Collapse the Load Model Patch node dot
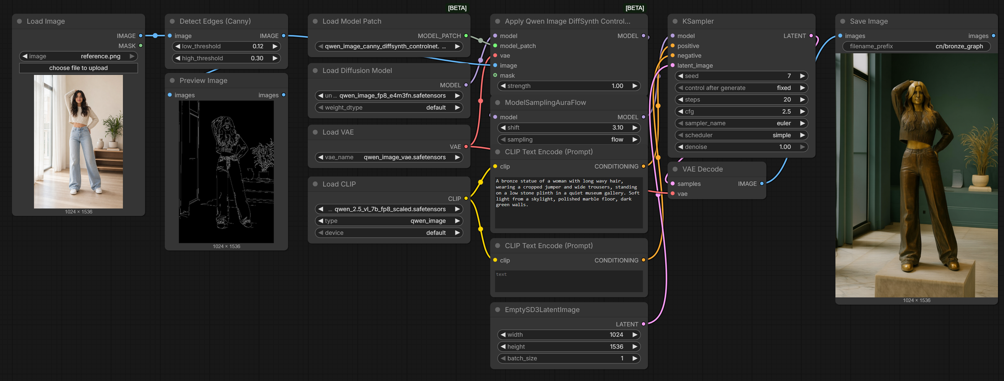Viewport: 1004px width, 381px height. click(x=315, y=22)
